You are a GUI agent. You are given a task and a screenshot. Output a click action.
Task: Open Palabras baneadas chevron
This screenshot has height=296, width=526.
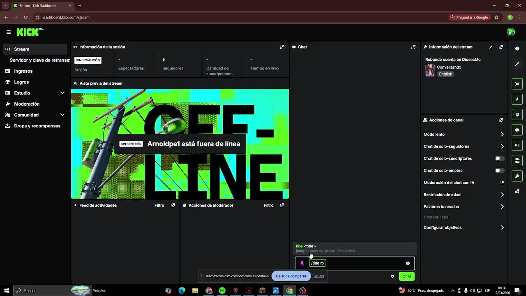[502, 207]
